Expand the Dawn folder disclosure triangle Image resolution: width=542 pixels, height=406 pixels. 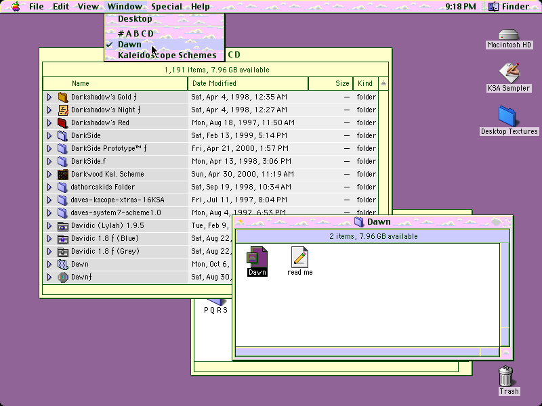[49, 264]
